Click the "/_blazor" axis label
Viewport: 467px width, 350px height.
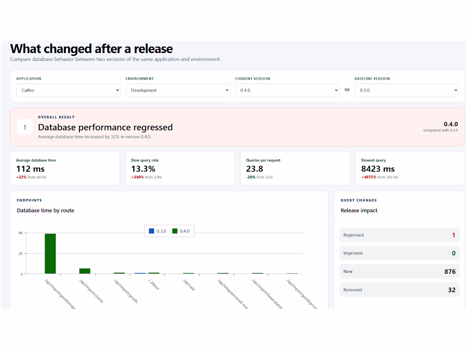(154, 285)
